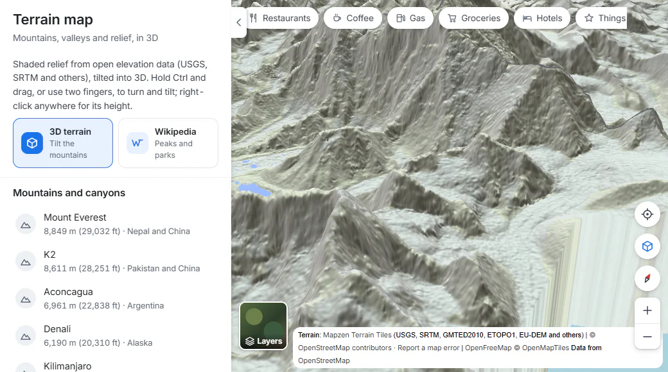Zoom in with the plus button
The height and width of the screenshot is (372, 668).
click(647, 310)
